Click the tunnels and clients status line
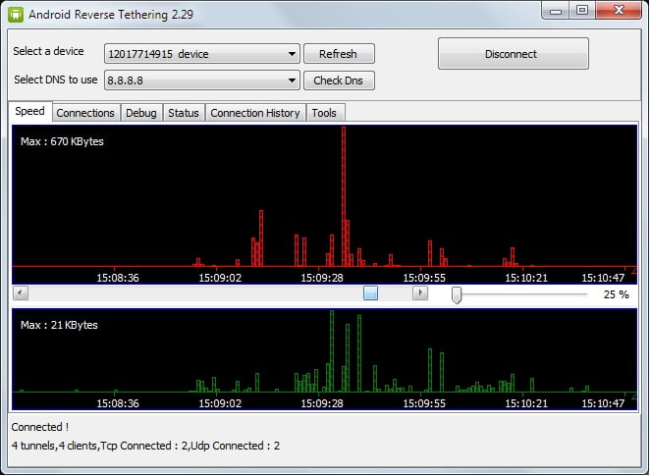Screen dimensions: 650x476 [145, 446]
